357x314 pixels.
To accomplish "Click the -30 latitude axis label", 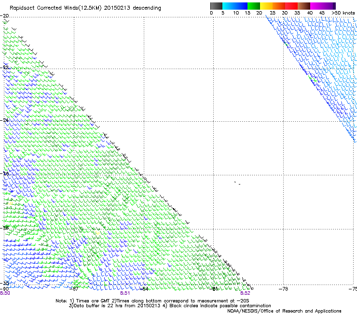I will [x=5, y=283].
